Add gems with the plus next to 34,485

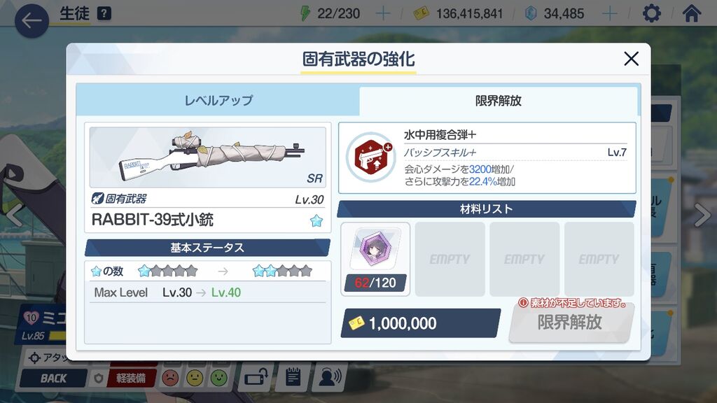click(x=610, y=14)
